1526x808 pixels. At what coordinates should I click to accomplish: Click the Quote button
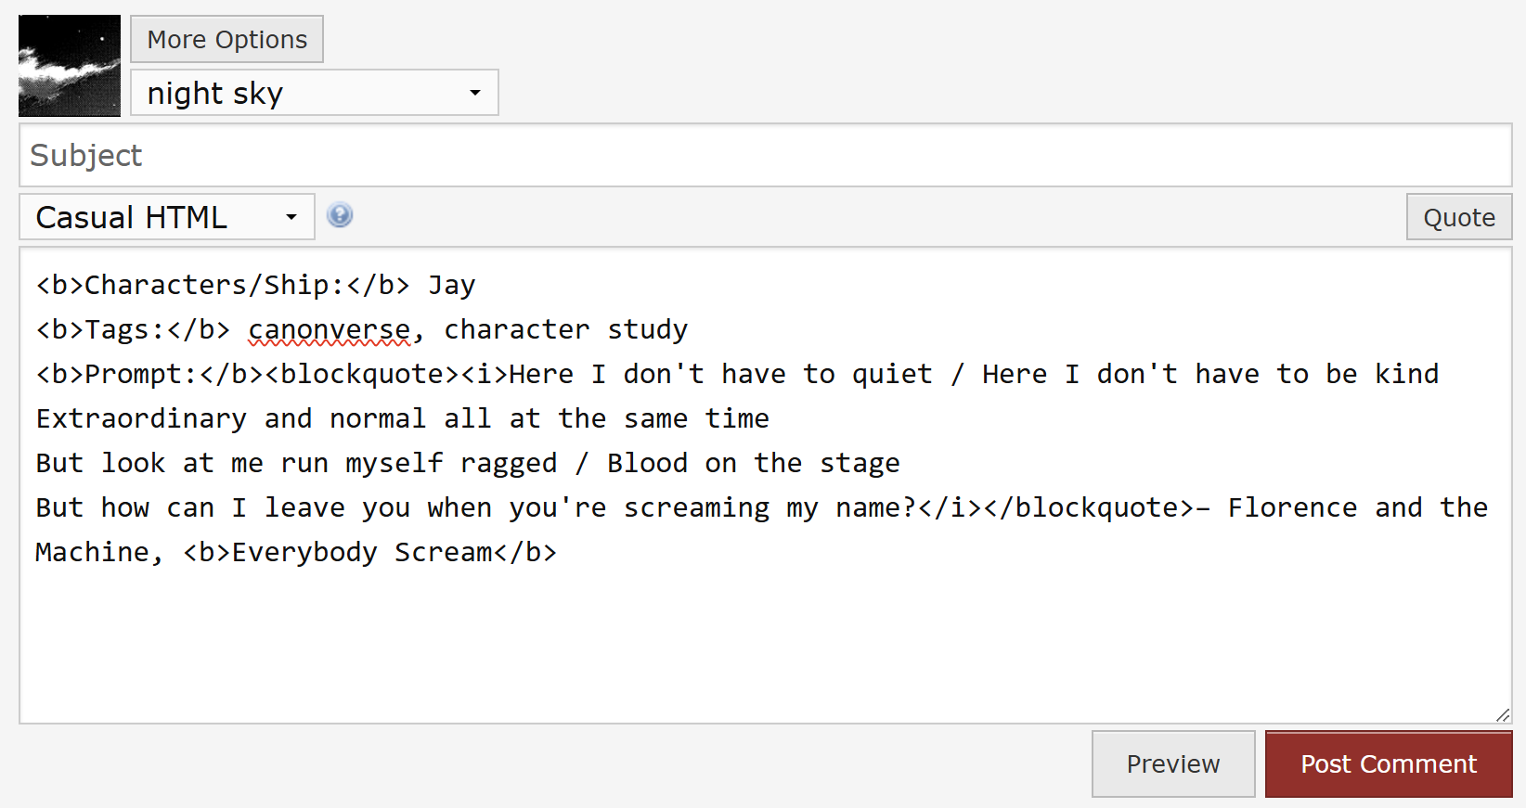point(1458,217)
